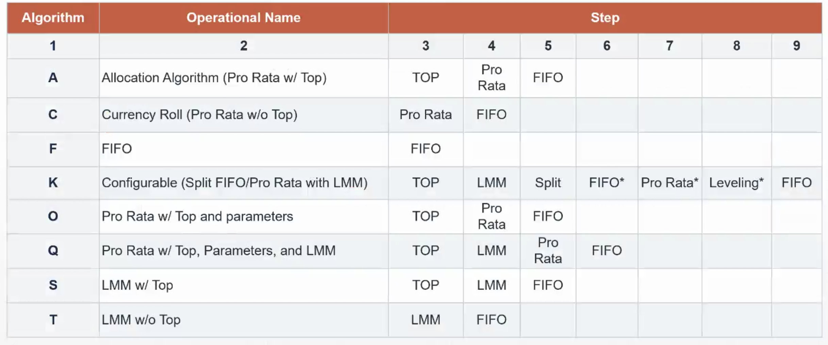Click the Pro Rata w/ Top and parameters cell
Image resolution: width=828 pixels, height=345 pixels.
pyautogui.click(x=197, y=216)
